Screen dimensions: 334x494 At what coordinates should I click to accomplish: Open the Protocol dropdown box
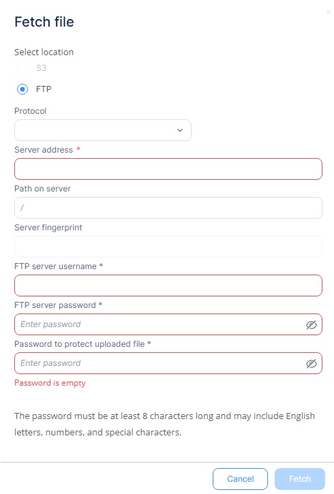(103, 130)
